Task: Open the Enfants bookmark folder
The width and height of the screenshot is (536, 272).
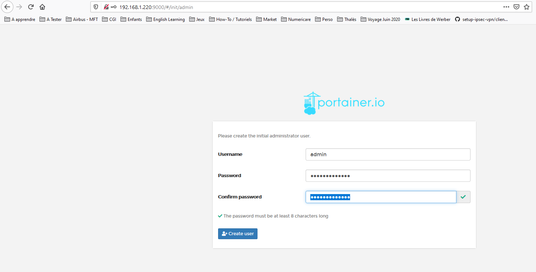Action: click(131, 19)
